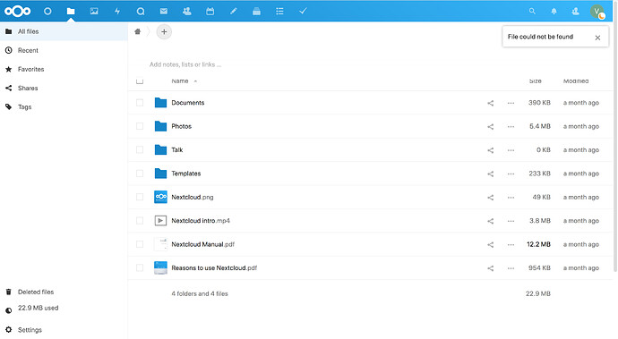
Task: Check the Nextcloud.png checkbox
Action: [x=140, y=197]
